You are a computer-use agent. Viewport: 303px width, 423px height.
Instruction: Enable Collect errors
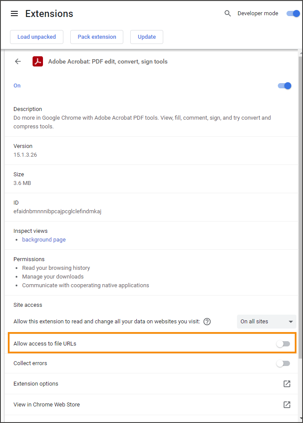click(283, 363)
